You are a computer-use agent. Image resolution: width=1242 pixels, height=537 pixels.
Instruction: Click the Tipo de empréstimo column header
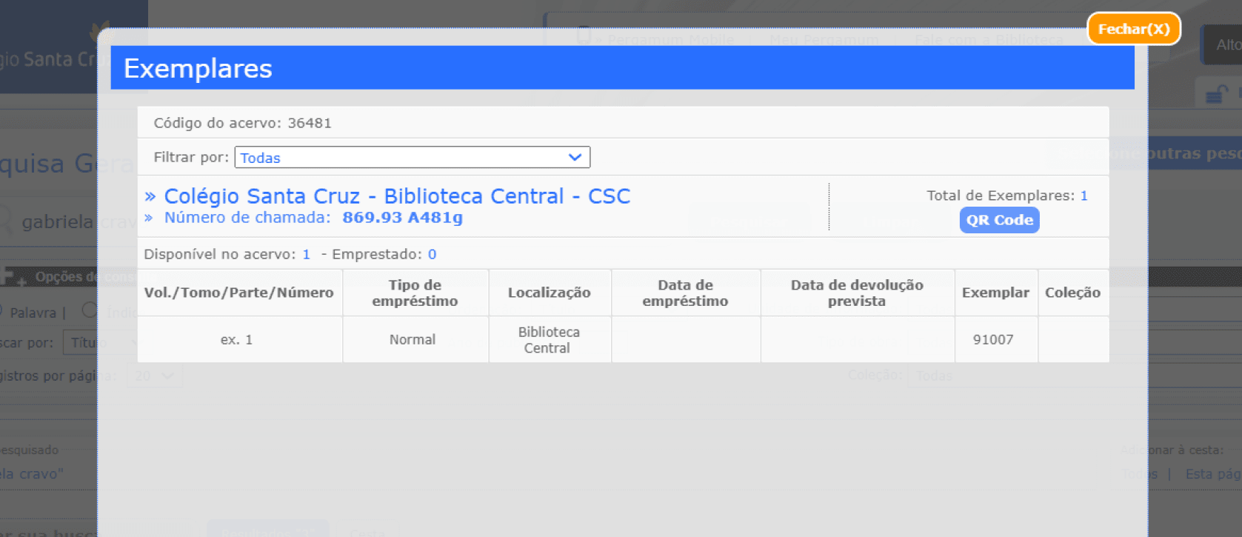[415, 293]
